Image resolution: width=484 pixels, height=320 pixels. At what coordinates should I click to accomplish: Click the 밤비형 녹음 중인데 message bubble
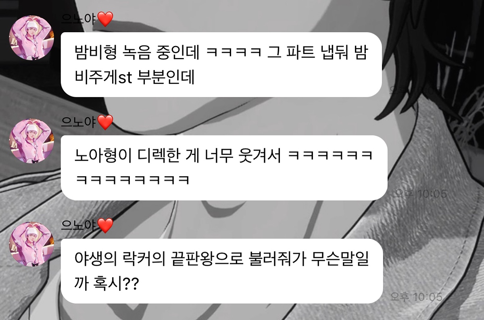[x=221, y=64]
